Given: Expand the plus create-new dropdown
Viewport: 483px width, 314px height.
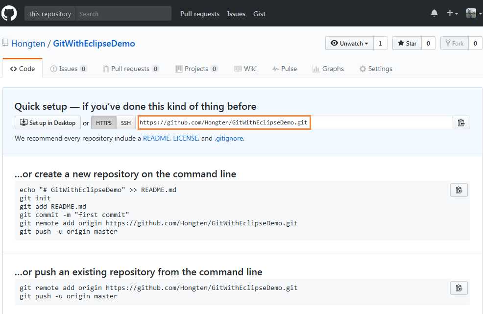Looking at the screenshot, I should [x=452, y=13].
